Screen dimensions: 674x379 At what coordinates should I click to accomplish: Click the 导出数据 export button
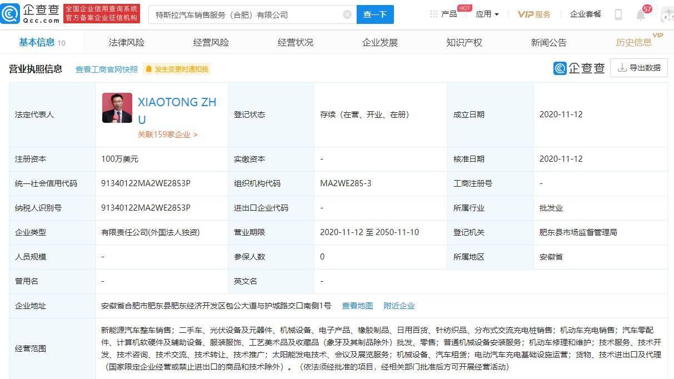639,68
